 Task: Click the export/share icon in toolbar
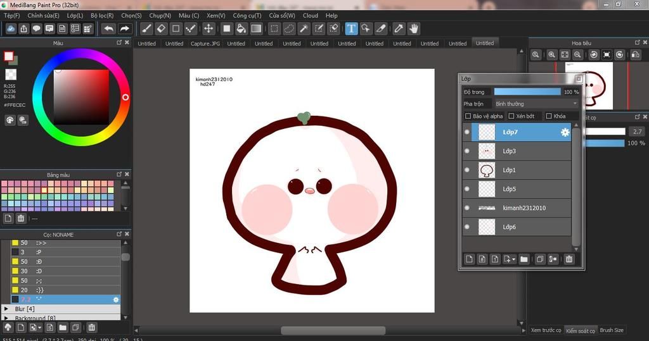pos(23,28)
